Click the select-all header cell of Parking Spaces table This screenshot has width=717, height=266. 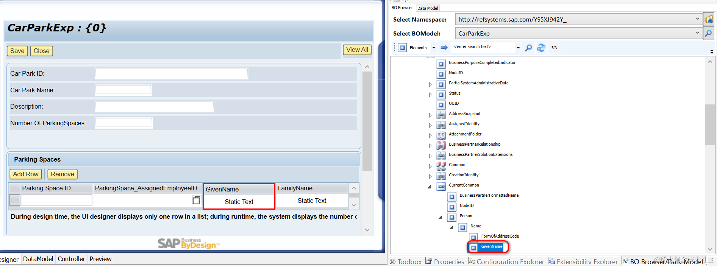click(15, 188)
